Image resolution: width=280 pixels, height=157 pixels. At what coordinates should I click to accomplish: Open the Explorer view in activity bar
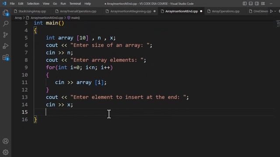point(6,13)
